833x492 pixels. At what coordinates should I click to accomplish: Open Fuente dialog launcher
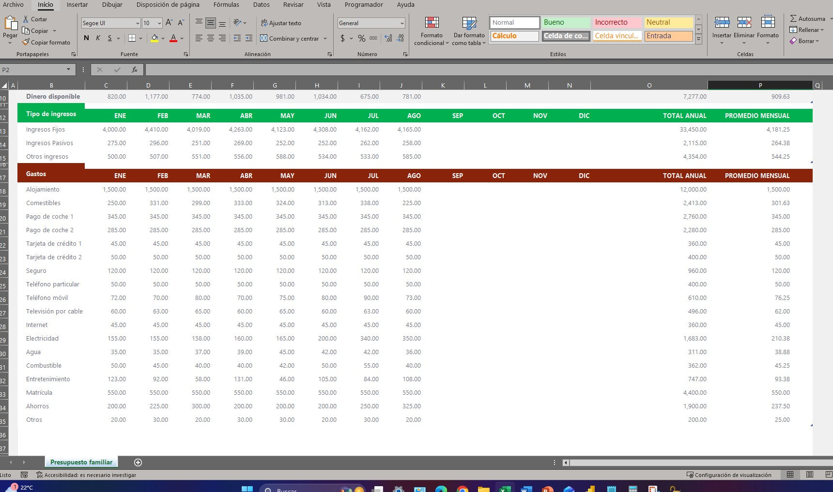click(186, 54)
